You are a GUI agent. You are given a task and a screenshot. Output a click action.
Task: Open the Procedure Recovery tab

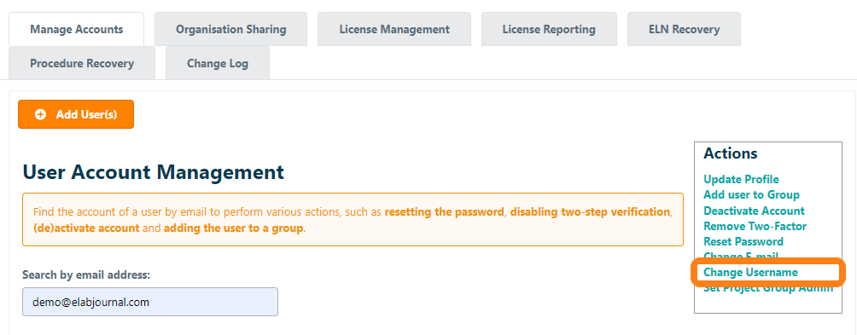pyautogui.click(x=82, y=63)
